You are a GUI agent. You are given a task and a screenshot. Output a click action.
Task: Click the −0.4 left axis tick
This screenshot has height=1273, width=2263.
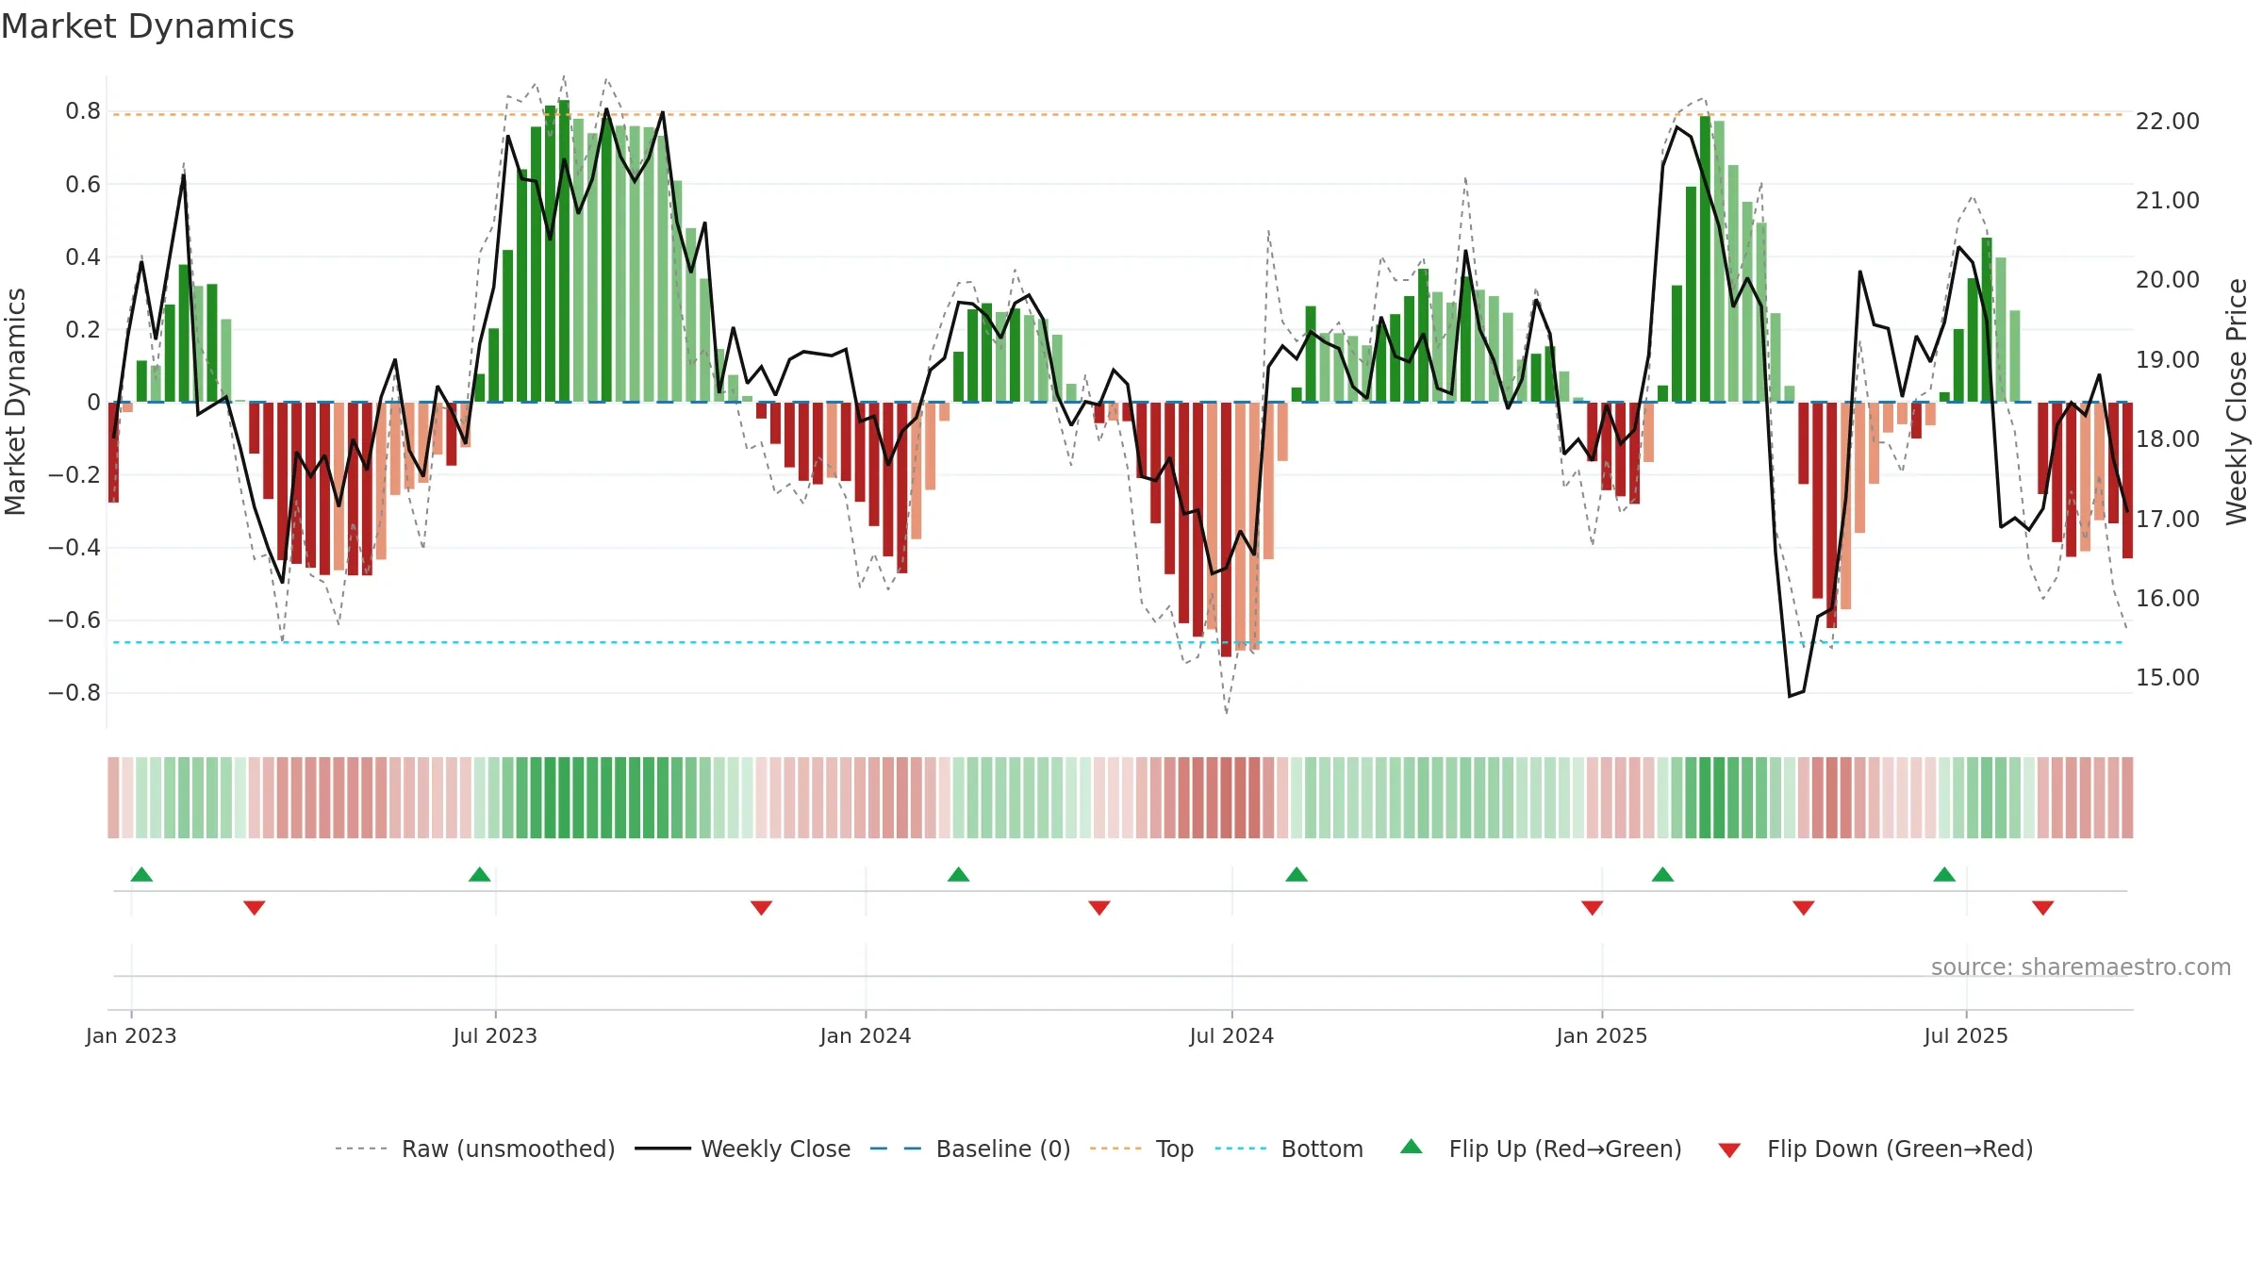(74, 547)
